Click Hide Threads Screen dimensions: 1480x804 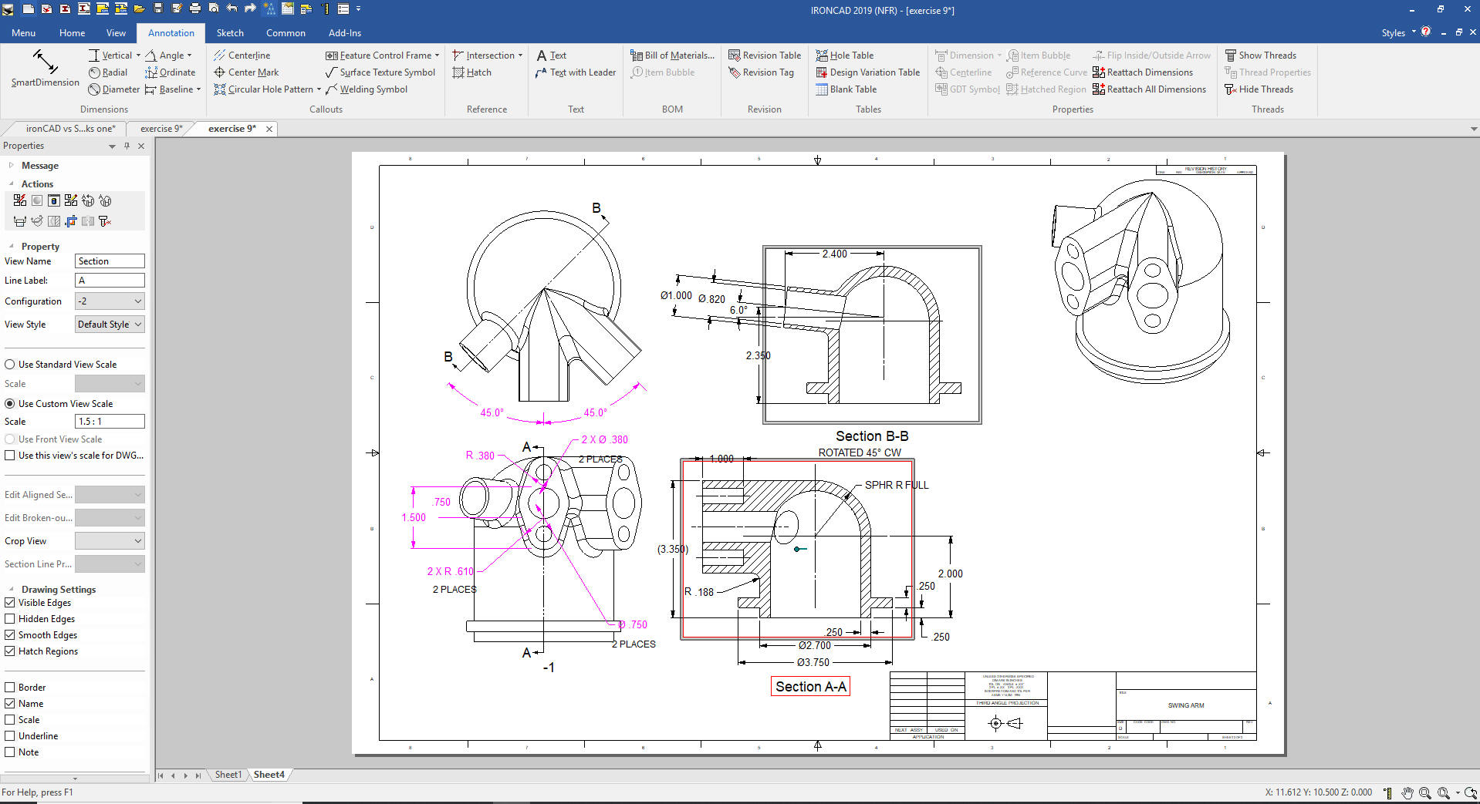(1259, 89)
